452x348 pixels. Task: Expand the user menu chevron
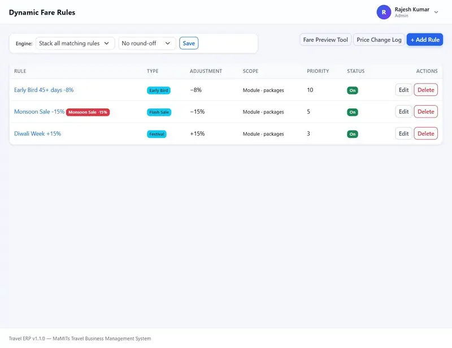(x=436, y=12)
